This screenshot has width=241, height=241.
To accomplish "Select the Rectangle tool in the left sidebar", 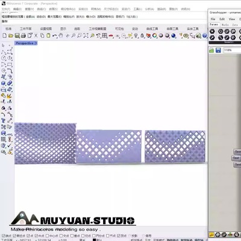I will coord(10,64).
